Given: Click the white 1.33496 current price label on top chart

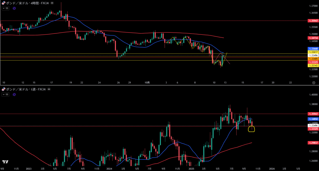Looking at the screenshot, I should pos(312,55).
